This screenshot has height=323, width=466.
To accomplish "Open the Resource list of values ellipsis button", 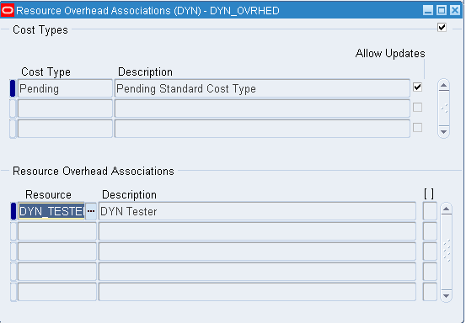I will [x=91, y=211].
